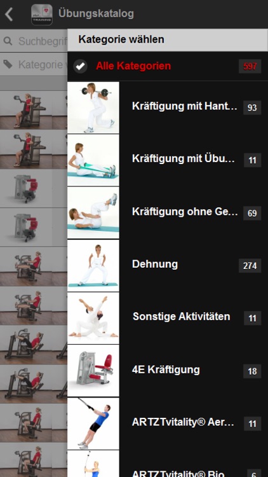Click the red gym machine thumbnail

click(93, 371)
